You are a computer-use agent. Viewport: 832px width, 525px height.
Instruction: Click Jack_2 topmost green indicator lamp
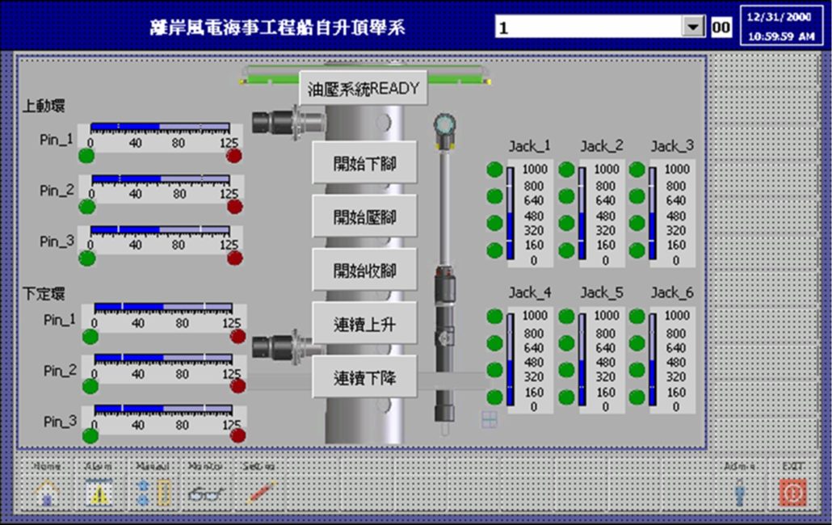click(566, 170)
